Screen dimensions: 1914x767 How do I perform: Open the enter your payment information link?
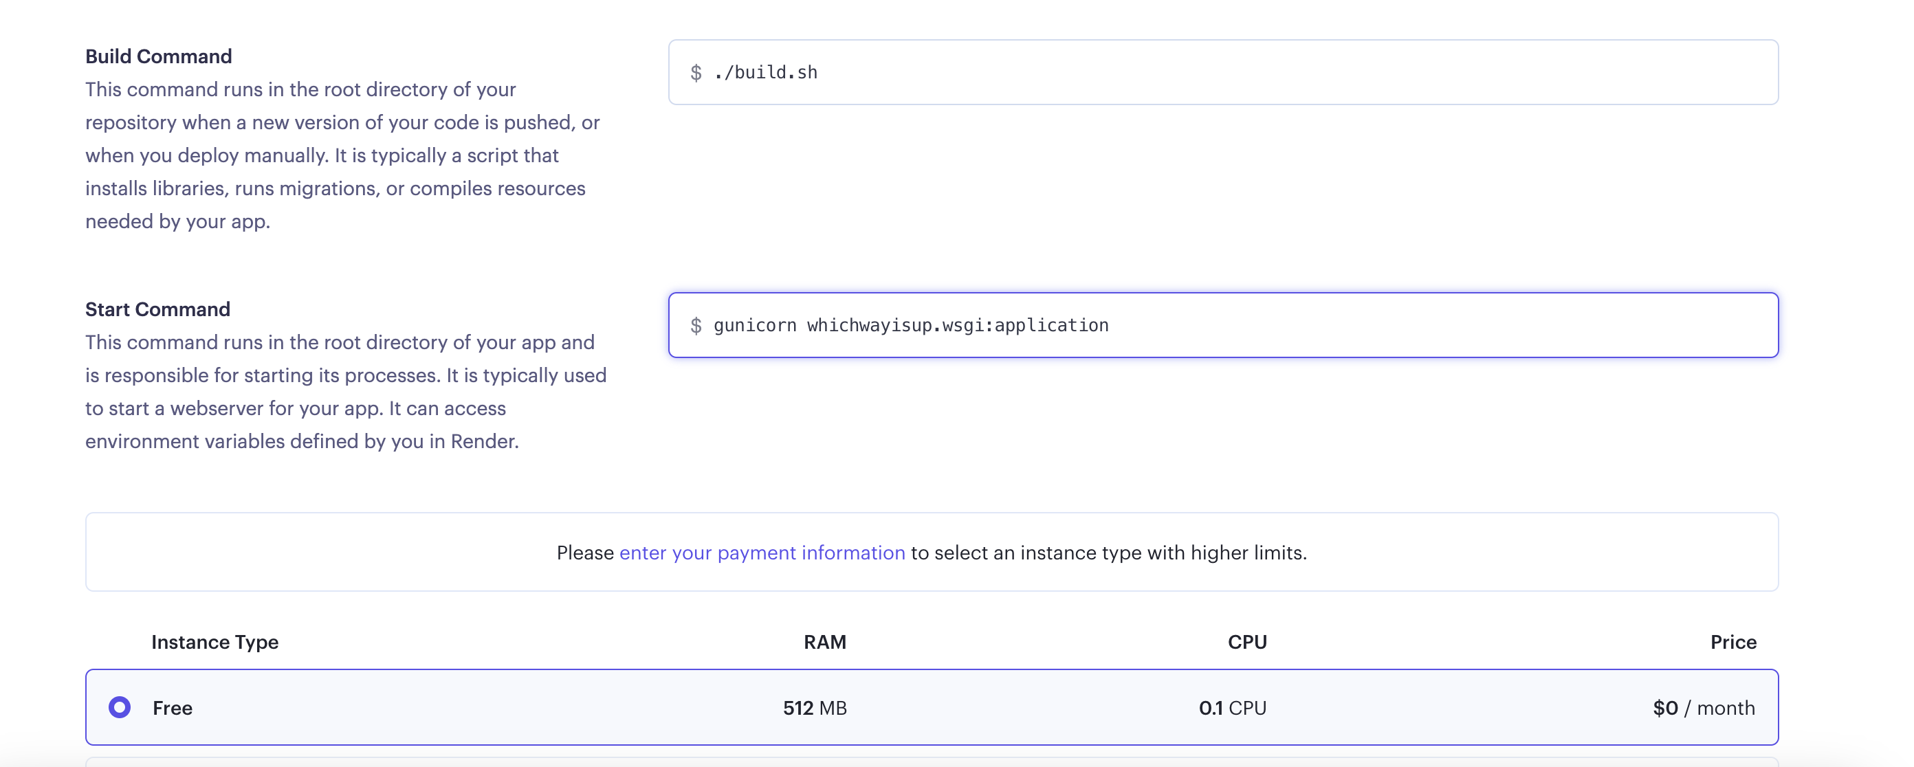762,553
